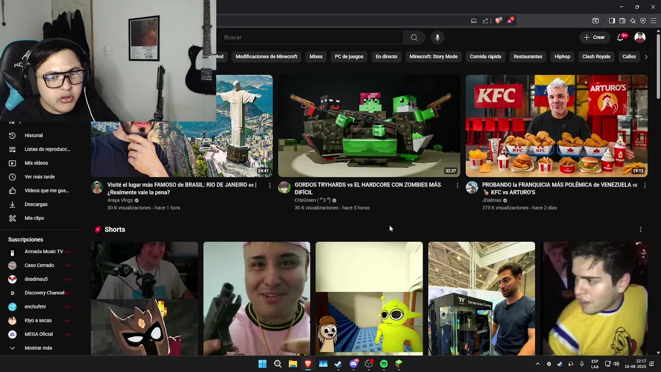Open Listas de reproducción in sidebar

[x=40, y=149]
